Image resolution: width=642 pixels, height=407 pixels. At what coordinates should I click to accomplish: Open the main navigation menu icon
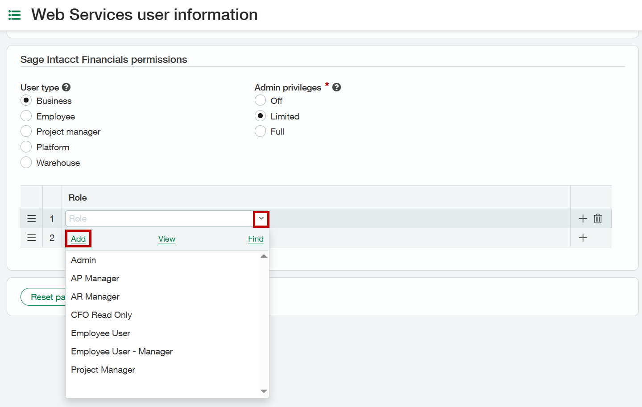pyautogui.click(x=15, y=15)
